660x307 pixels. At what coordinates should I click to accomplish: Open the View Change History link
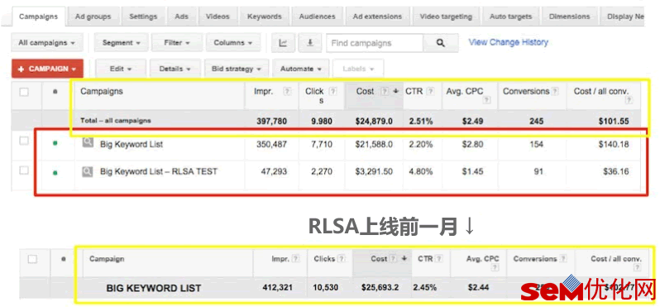pyautogui.click(x=509, y=42)
